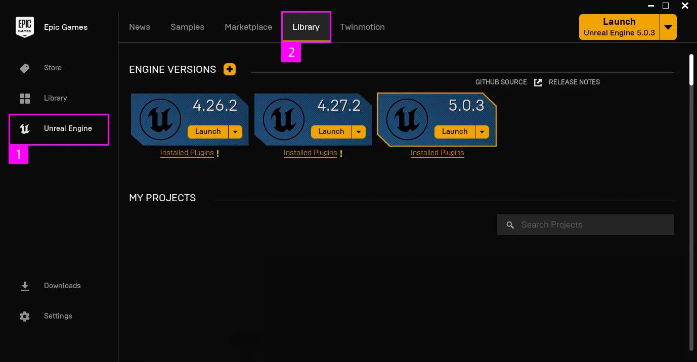Launch Unreal Engine 4.26.2

(x=208, y=132)
